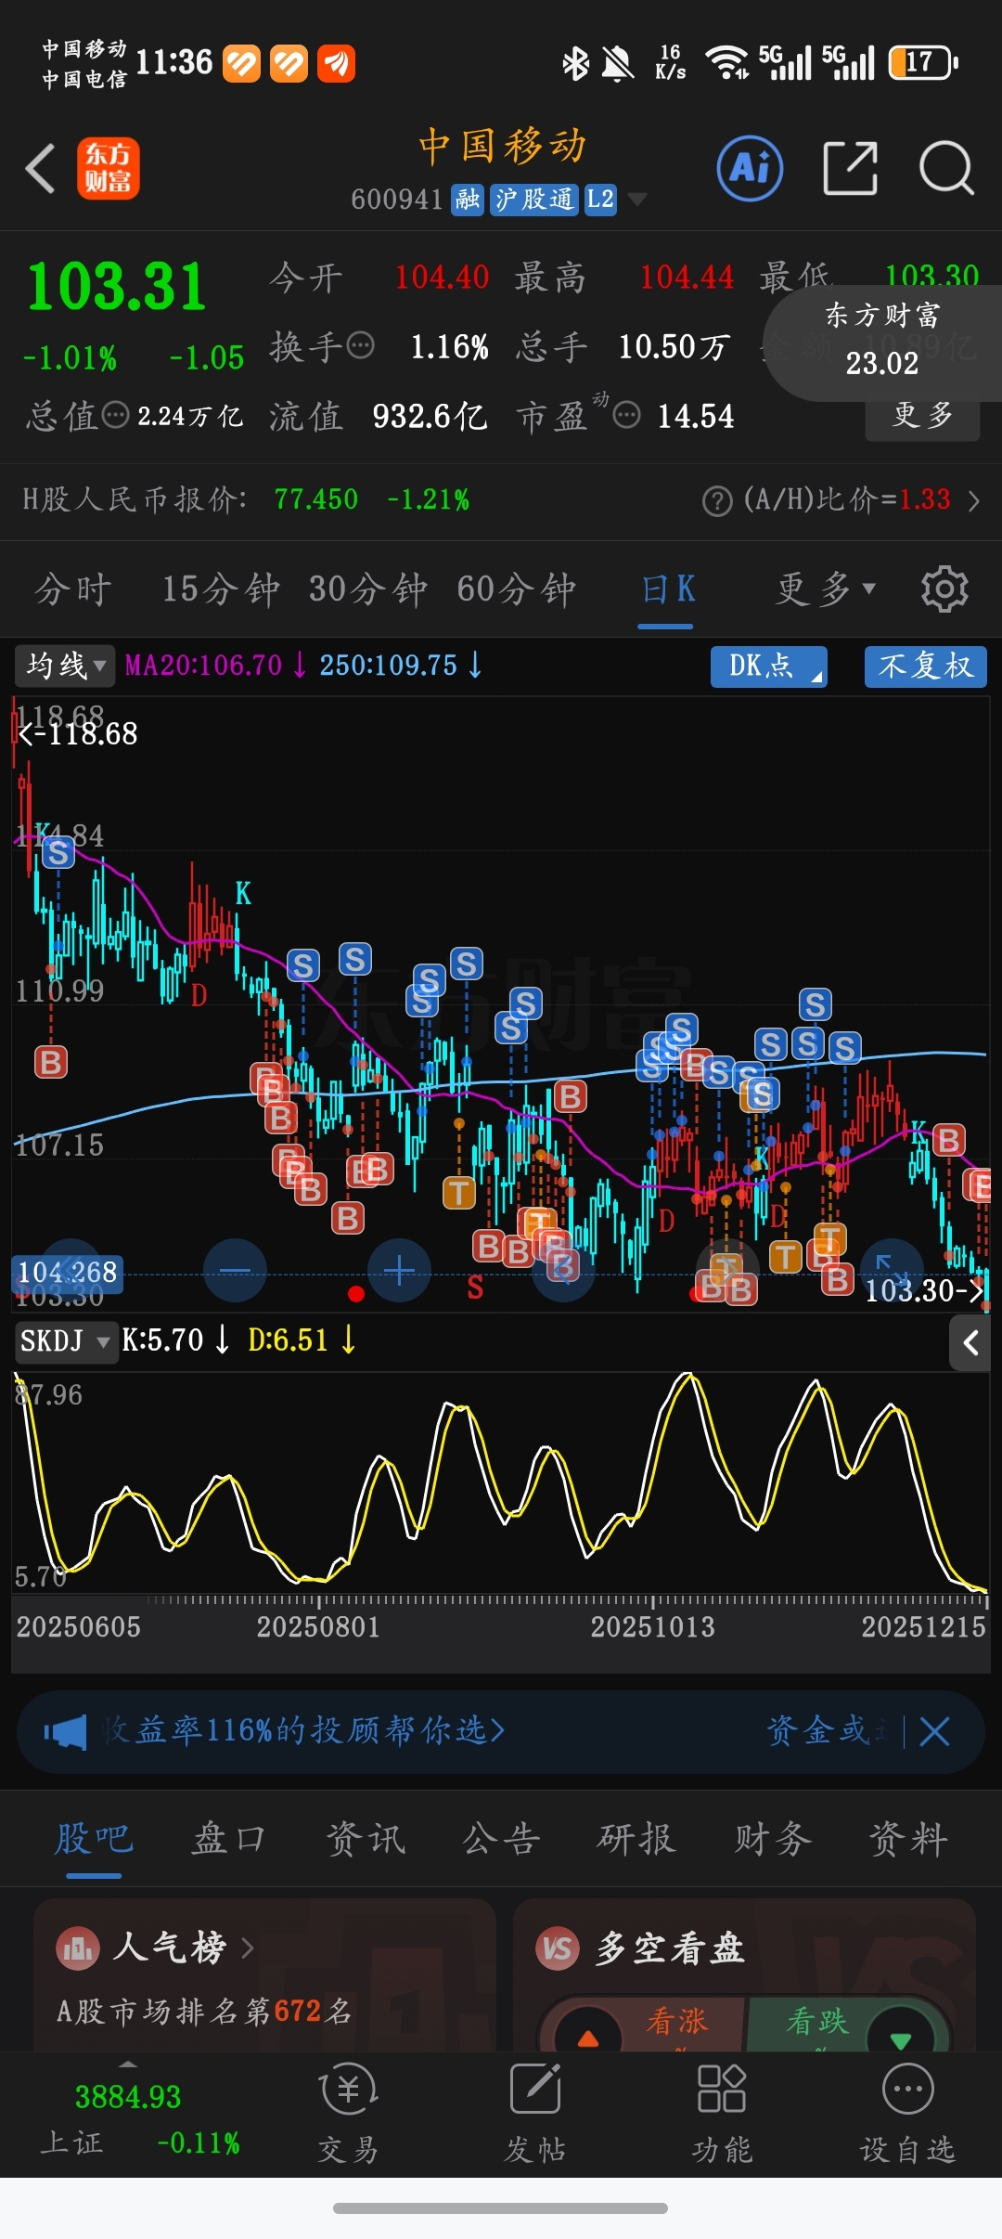Collapse indicator panel with left chevron
This screenshot has width=1002, height=2239.
[x=970, y=1342]
